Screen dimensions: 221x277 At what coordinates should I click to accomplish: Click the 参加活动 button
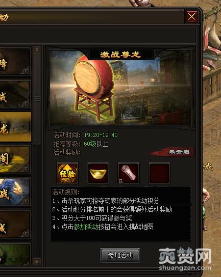pos(120,255)
